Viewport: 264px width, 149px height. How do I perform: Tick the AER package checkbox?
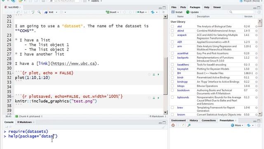172,42
